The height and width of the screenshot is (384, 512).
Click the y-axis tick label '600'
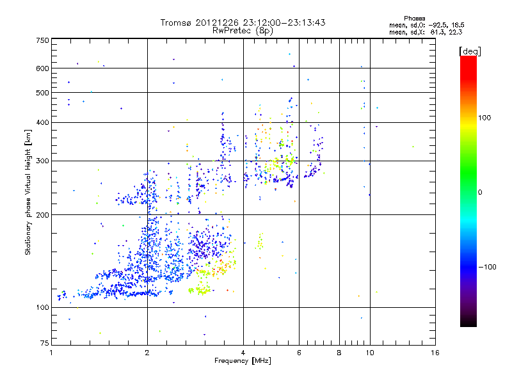point(42,68)
